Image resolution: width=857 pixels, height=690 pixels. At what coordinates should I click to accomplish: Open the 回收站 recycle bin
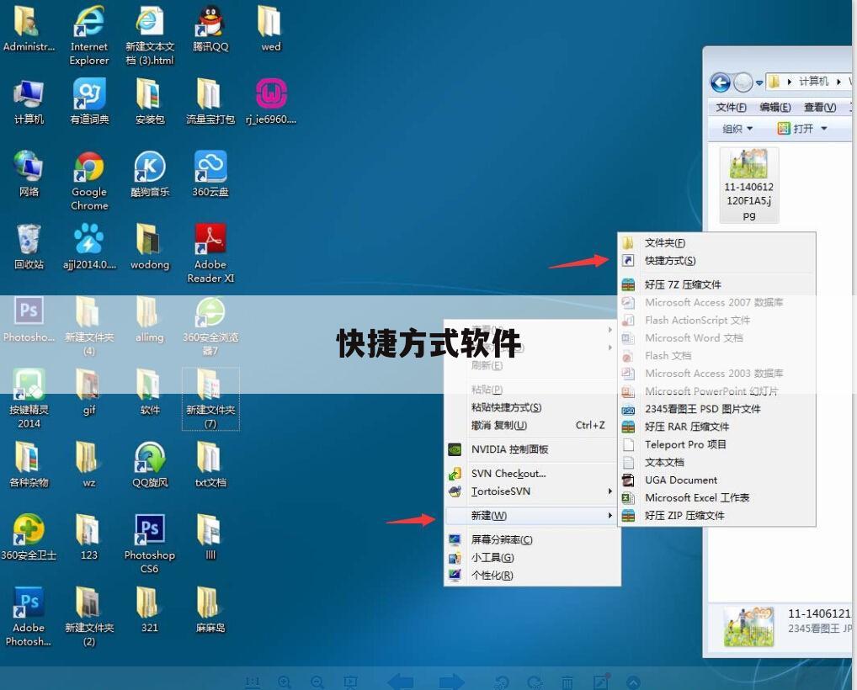click(x=29, y=247)
